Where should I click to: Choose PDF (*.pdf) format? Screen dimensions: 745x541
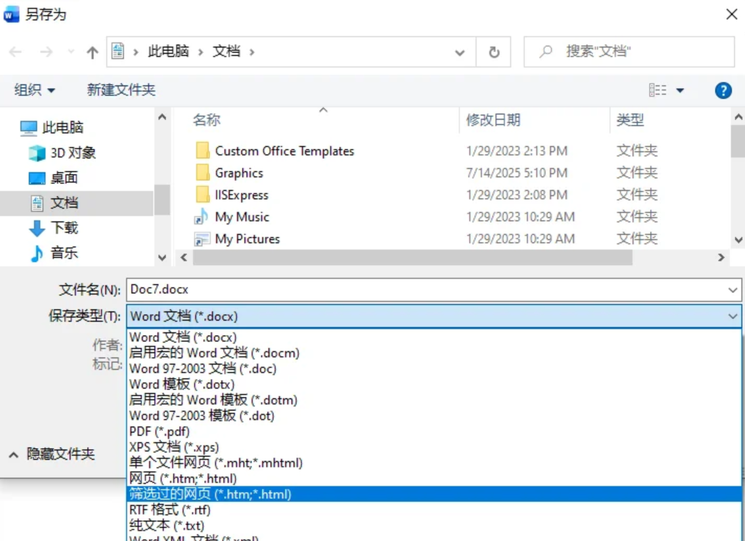[434, 431]
